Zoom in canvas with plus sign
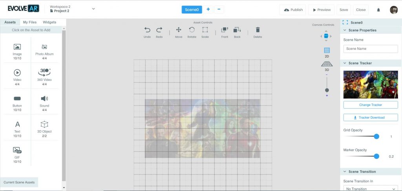 coord(327,96)
